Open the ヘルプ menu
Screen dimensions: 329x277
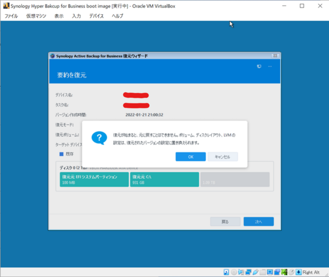pyautogui.click(x=117, y=16)
